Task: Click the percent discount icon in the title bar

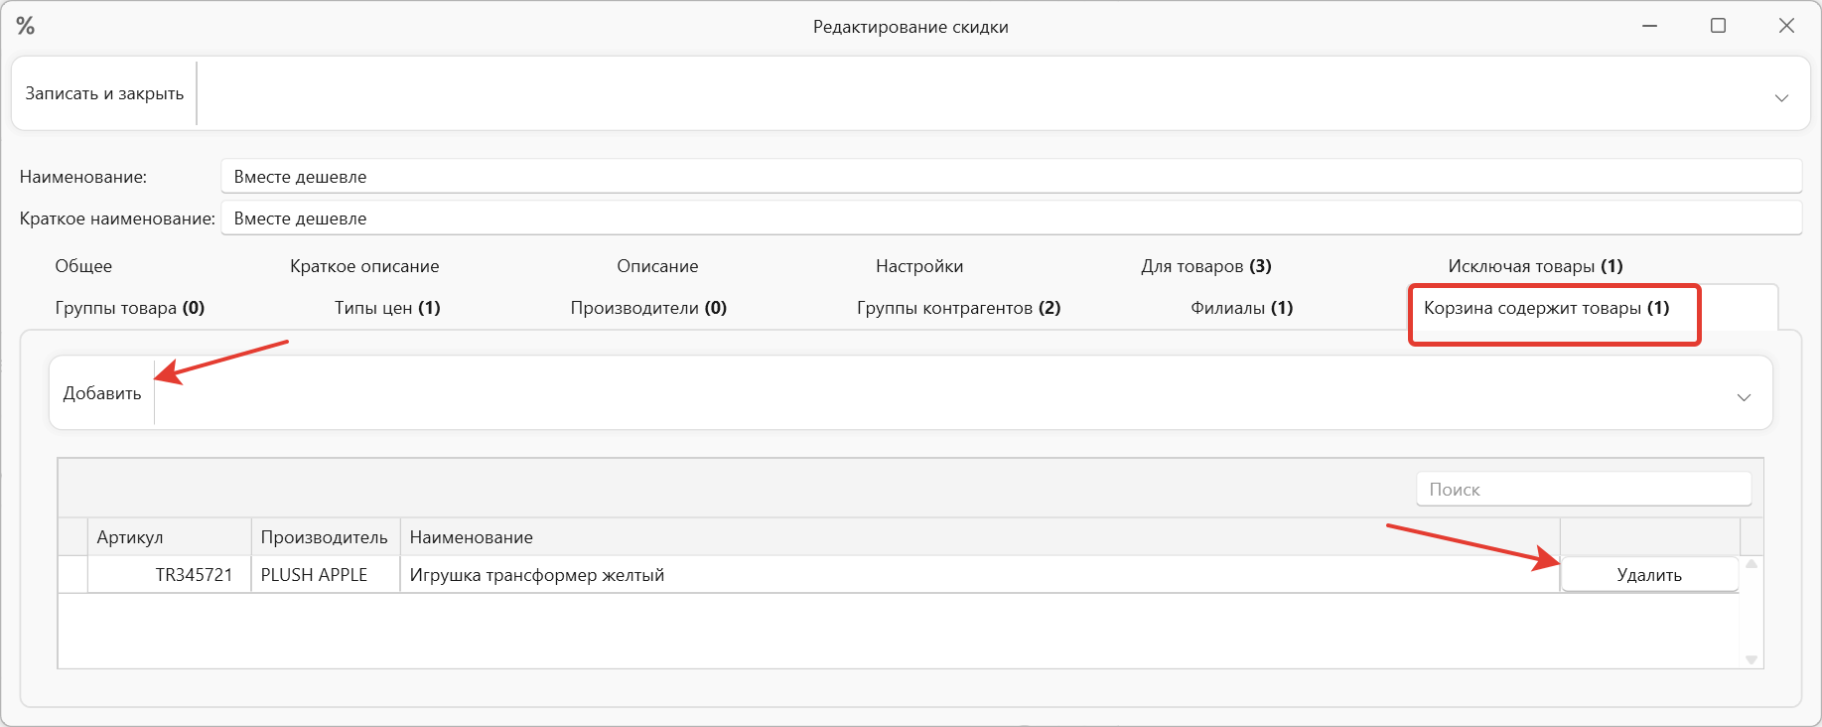Action: click(26, 26)
